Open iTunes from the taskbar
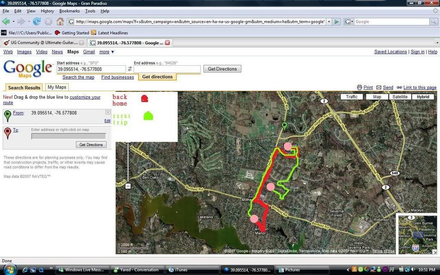 tap(192, 270)
